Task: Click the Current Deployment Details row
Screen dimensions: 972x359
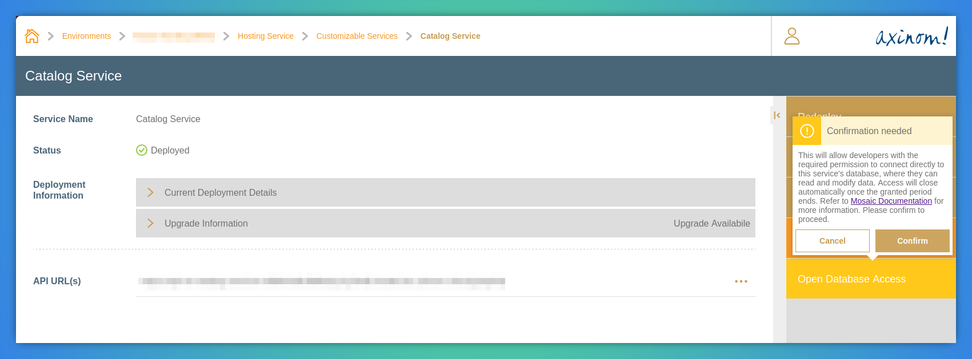Action: click(446, 192)
